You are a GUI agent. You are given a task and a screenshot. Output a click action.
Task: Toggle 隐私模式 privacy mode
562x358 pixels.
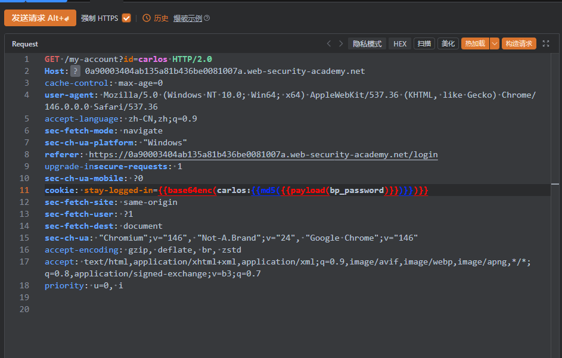367,43
